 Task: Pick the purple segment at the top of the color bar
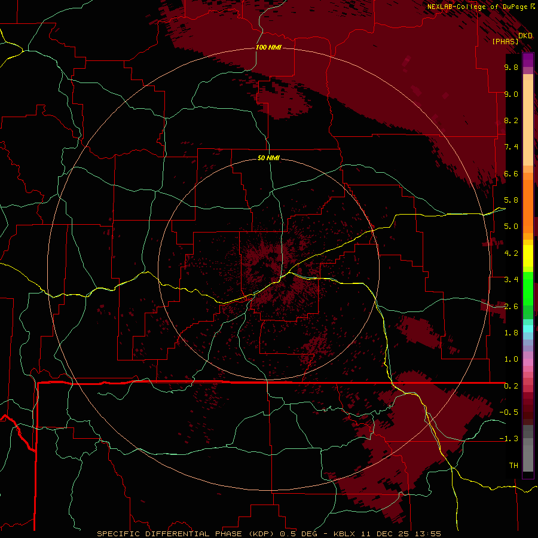pos(528,60)
